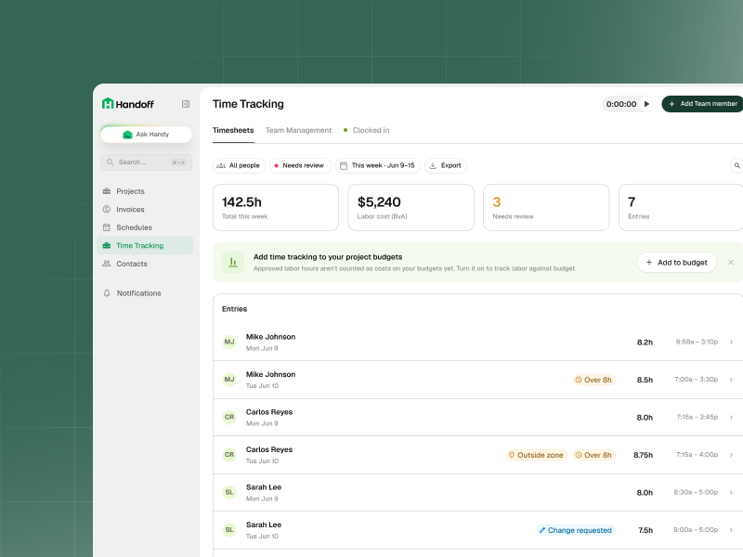Open Carlos Reyes Tue Jun 10 entry

(x=478, y=455)
